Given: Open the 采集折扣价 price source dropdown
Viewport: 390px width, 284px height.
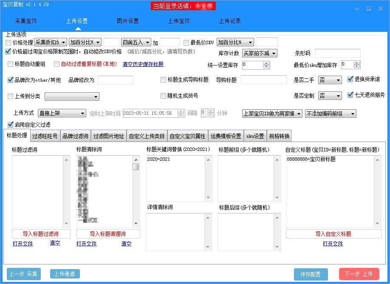Looking at the screenshot, I should 51,43.
